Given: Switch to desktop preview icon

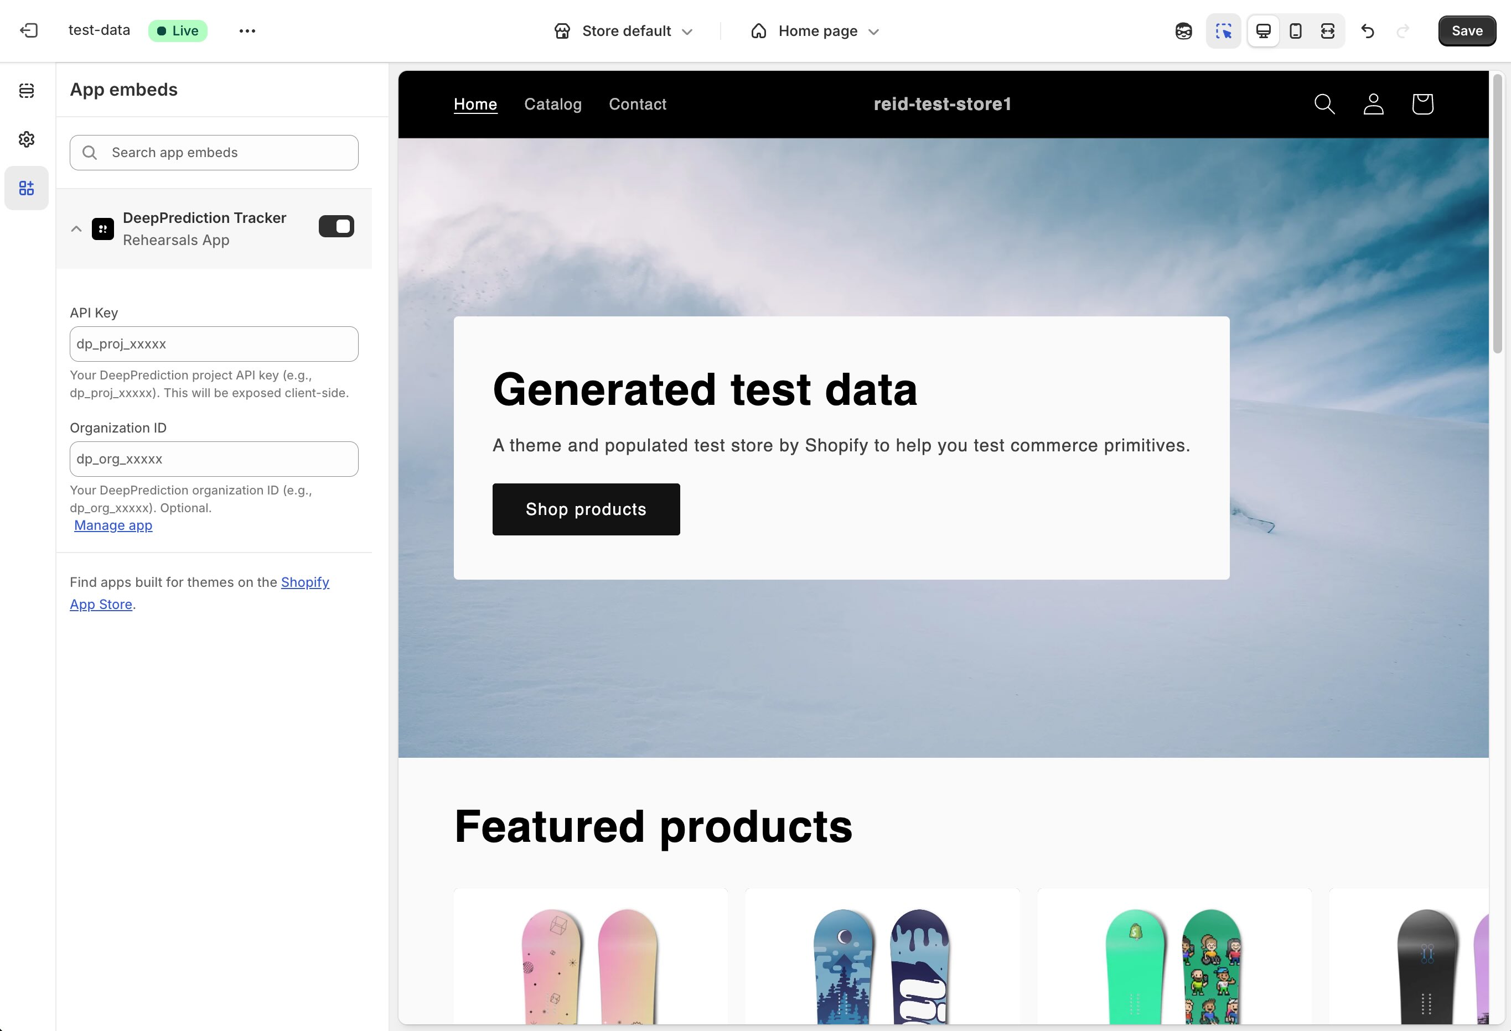Looking at the screenshot, I should [x=1262, y=30].
